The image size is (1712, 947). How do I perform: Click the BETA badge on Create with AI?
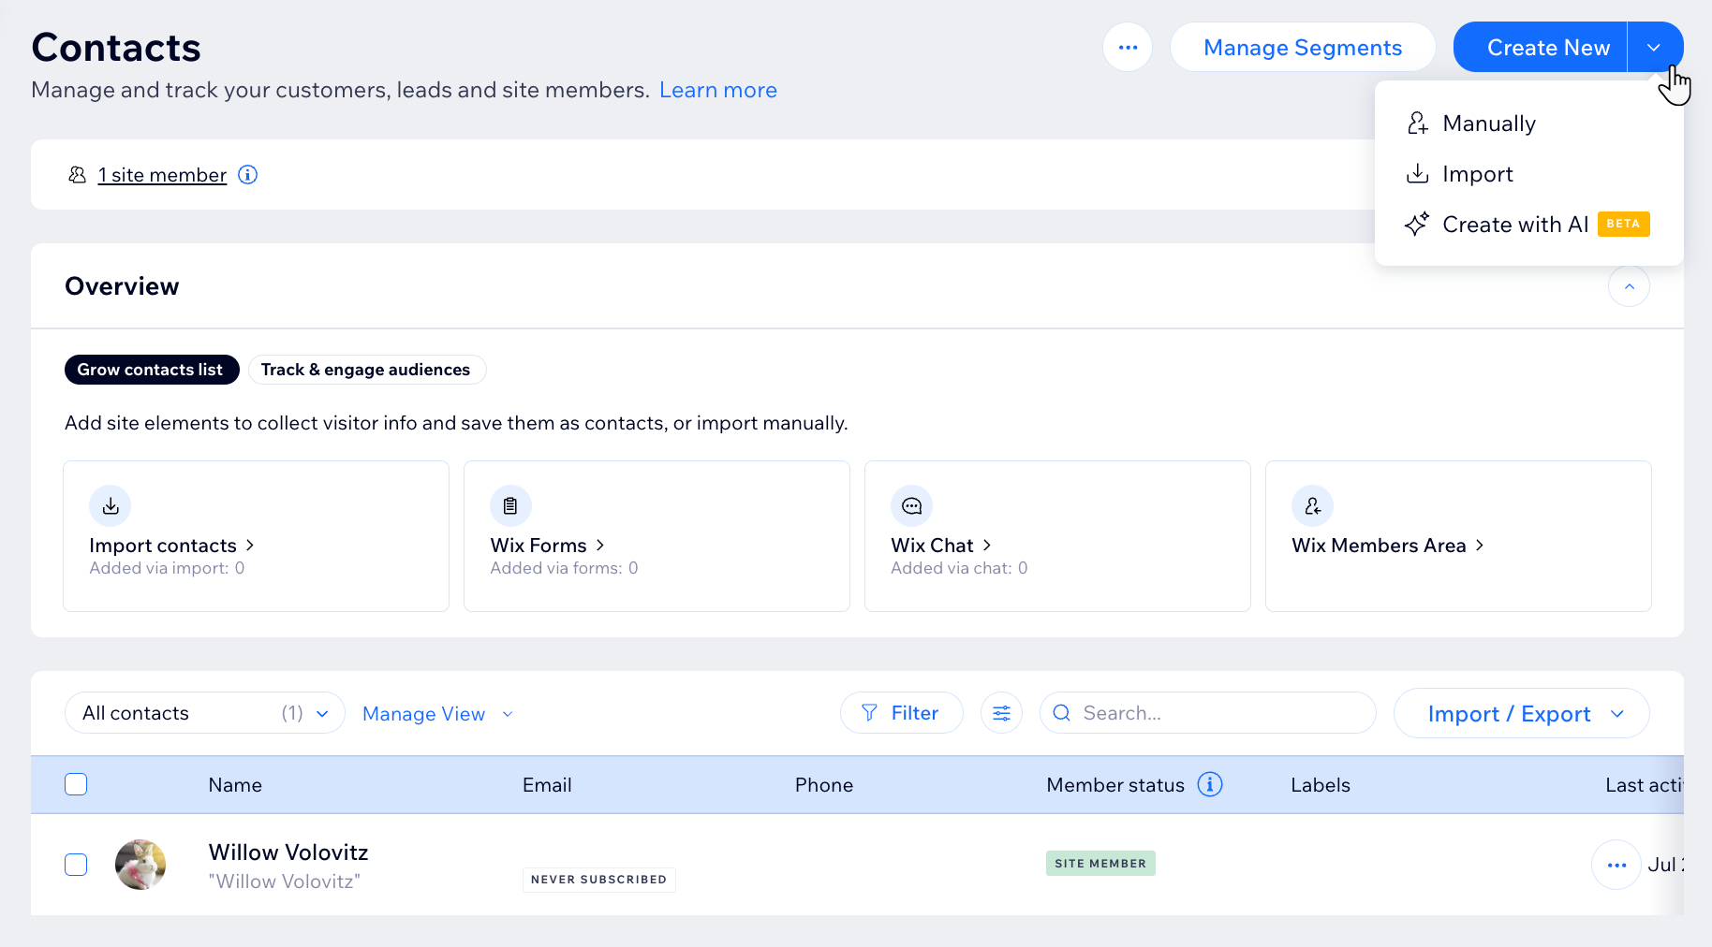click(1624, 225)
